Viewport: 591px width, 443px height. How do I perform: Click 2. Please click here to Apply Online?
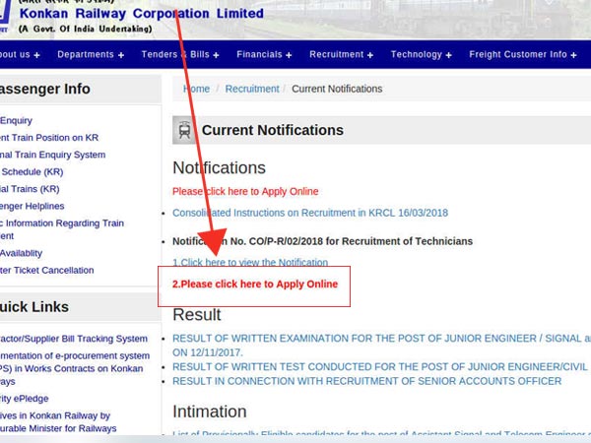255,285
